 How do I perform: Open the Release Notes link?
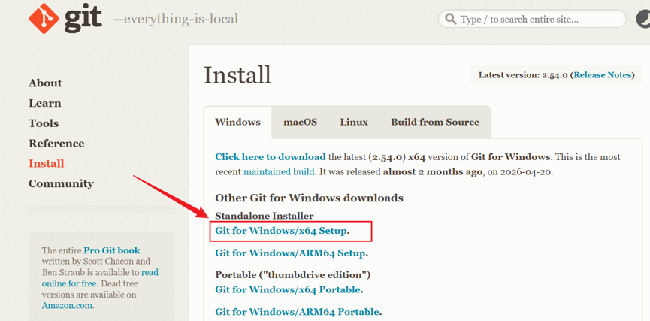(x=603, y=75)
